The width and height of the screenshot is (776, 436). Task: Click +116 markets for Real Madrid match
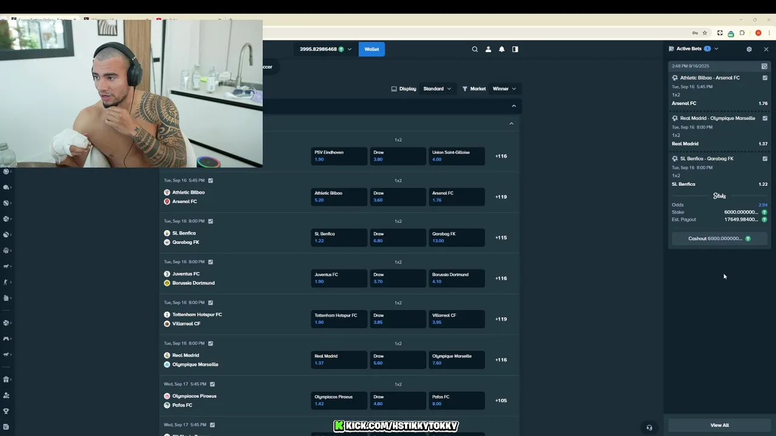501,360
